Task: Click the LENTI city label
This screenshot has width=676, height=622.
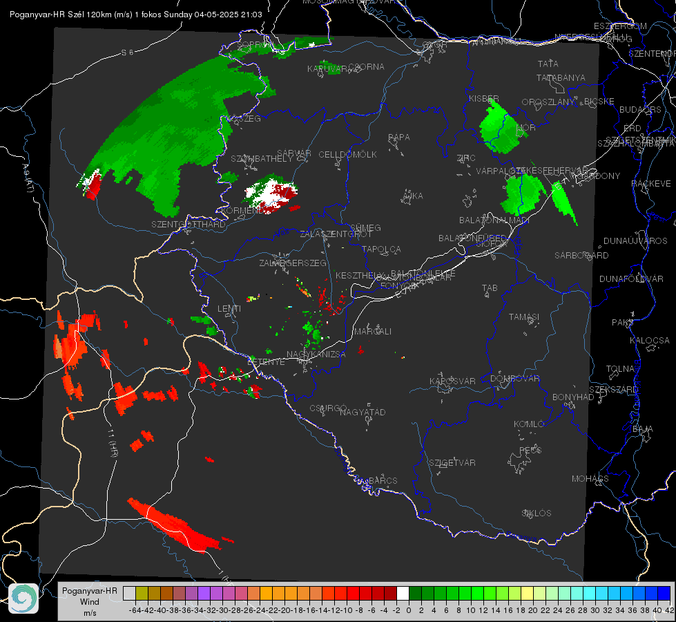Action: (229, 309)
